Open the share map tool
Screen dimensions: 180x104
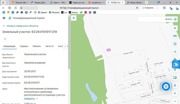175,52
